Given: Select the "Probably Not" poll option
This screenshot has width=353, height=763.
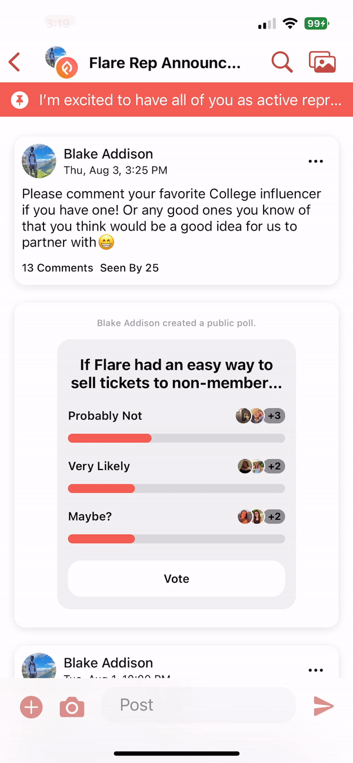Looking at the screenshot, I should click(105, 416).
